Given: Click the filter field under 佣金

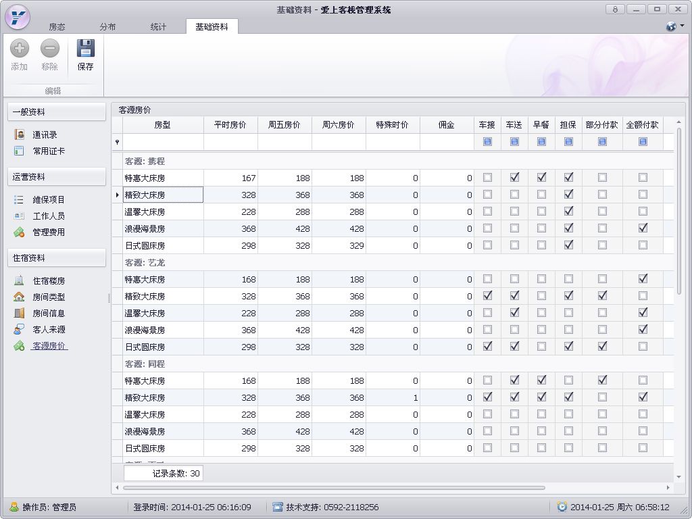Looking at the screenshot, I should [x=447, y=142].
